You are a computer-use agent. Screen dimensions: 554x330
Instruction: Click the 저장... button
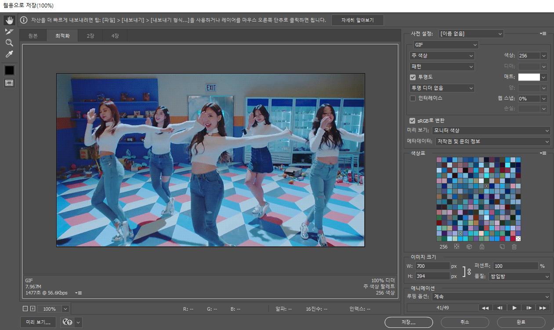coord(409,322)
